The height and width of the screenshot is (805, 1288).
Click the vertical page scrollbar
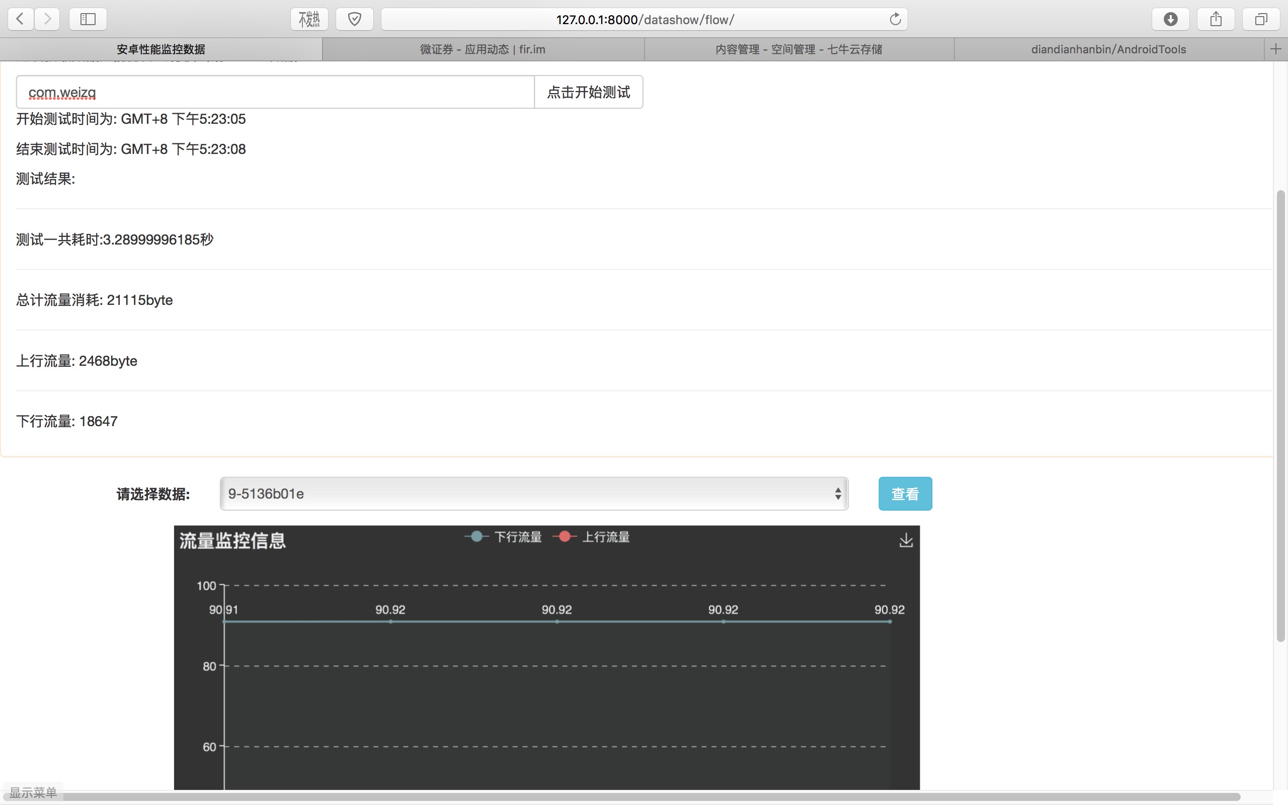1280,415
